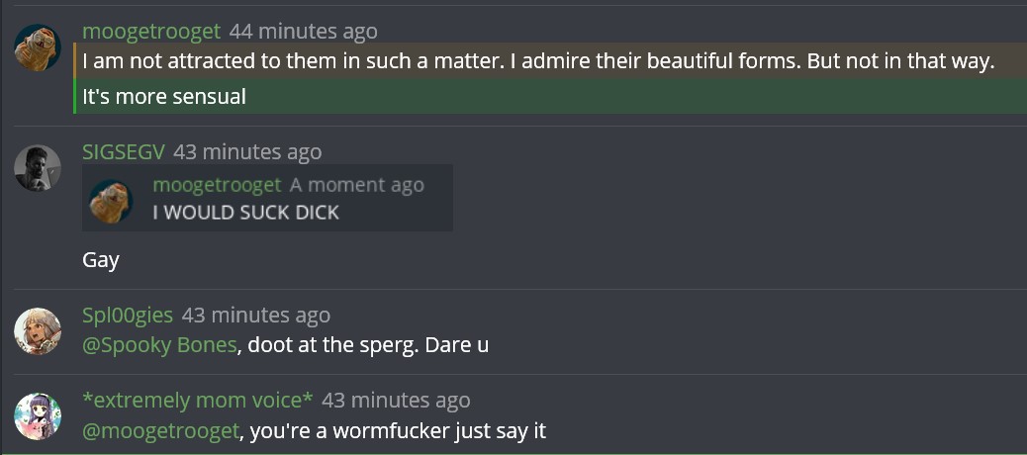Open the quoted 'I WOULD SUCK DICK' message box
The image size is (1027, 455).
[x=267, y=198]
